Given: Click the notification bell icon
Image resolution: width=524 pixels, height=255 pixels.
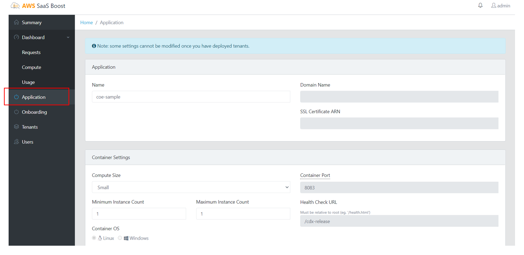Looking at the screenshot, I should pos(480,5).
